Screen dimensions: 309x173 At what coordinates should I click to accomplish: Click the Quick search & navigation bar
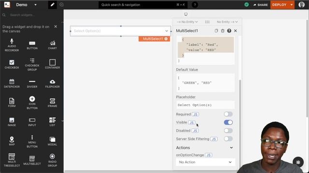[143, 5]
